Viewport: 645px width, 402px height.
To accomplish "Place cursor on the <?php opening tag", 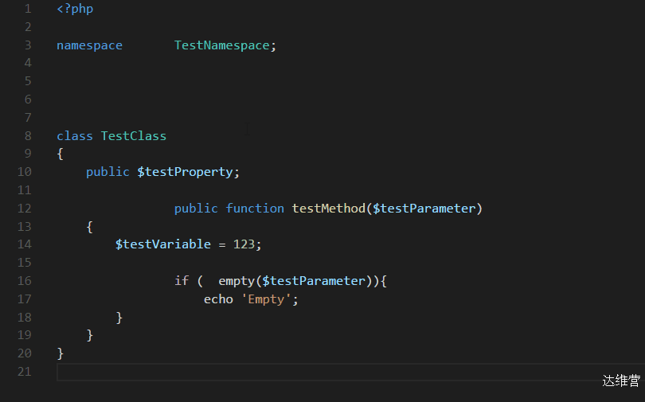I will pos(75,9).
